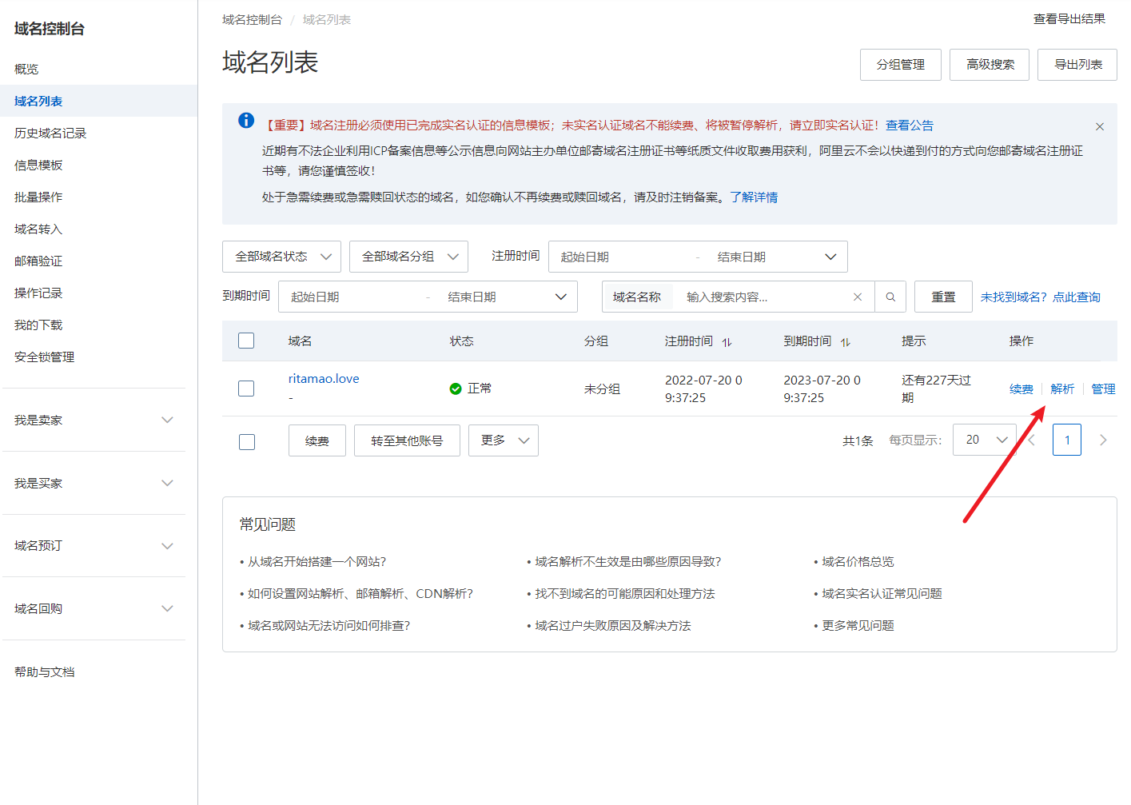Click 未找到域名？点此查询 link
1131x805 pixels.
tap(1041, 297)
